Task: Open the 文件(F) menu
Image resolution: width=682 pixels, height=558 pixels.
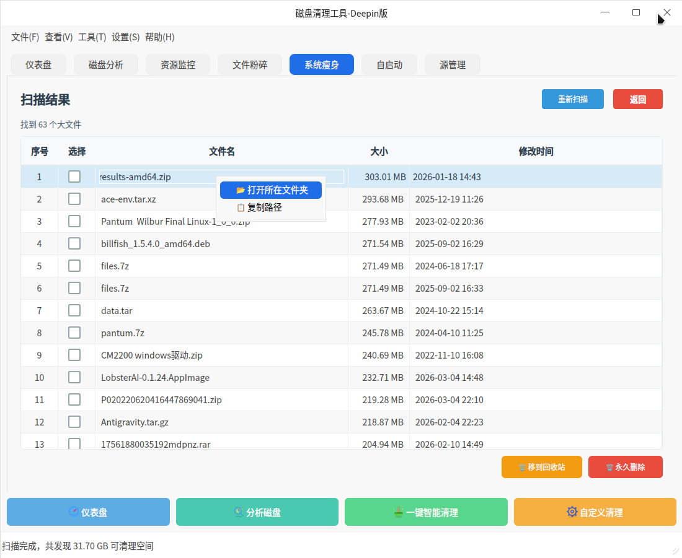Action: tap(25, 37)
